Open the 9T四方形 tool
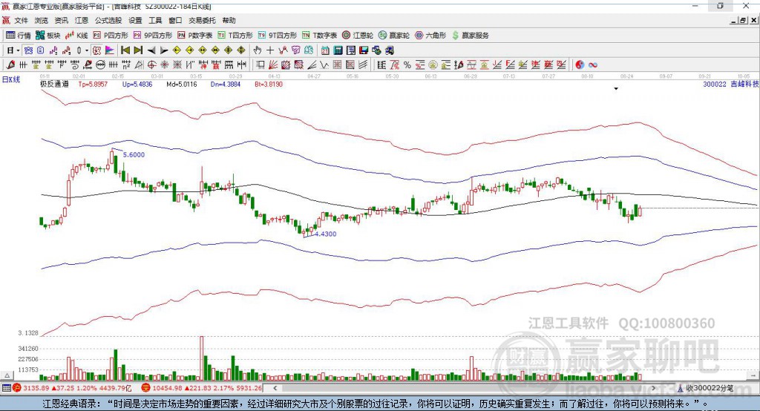Viewport: 760px width, 411px height. [278, 36]
